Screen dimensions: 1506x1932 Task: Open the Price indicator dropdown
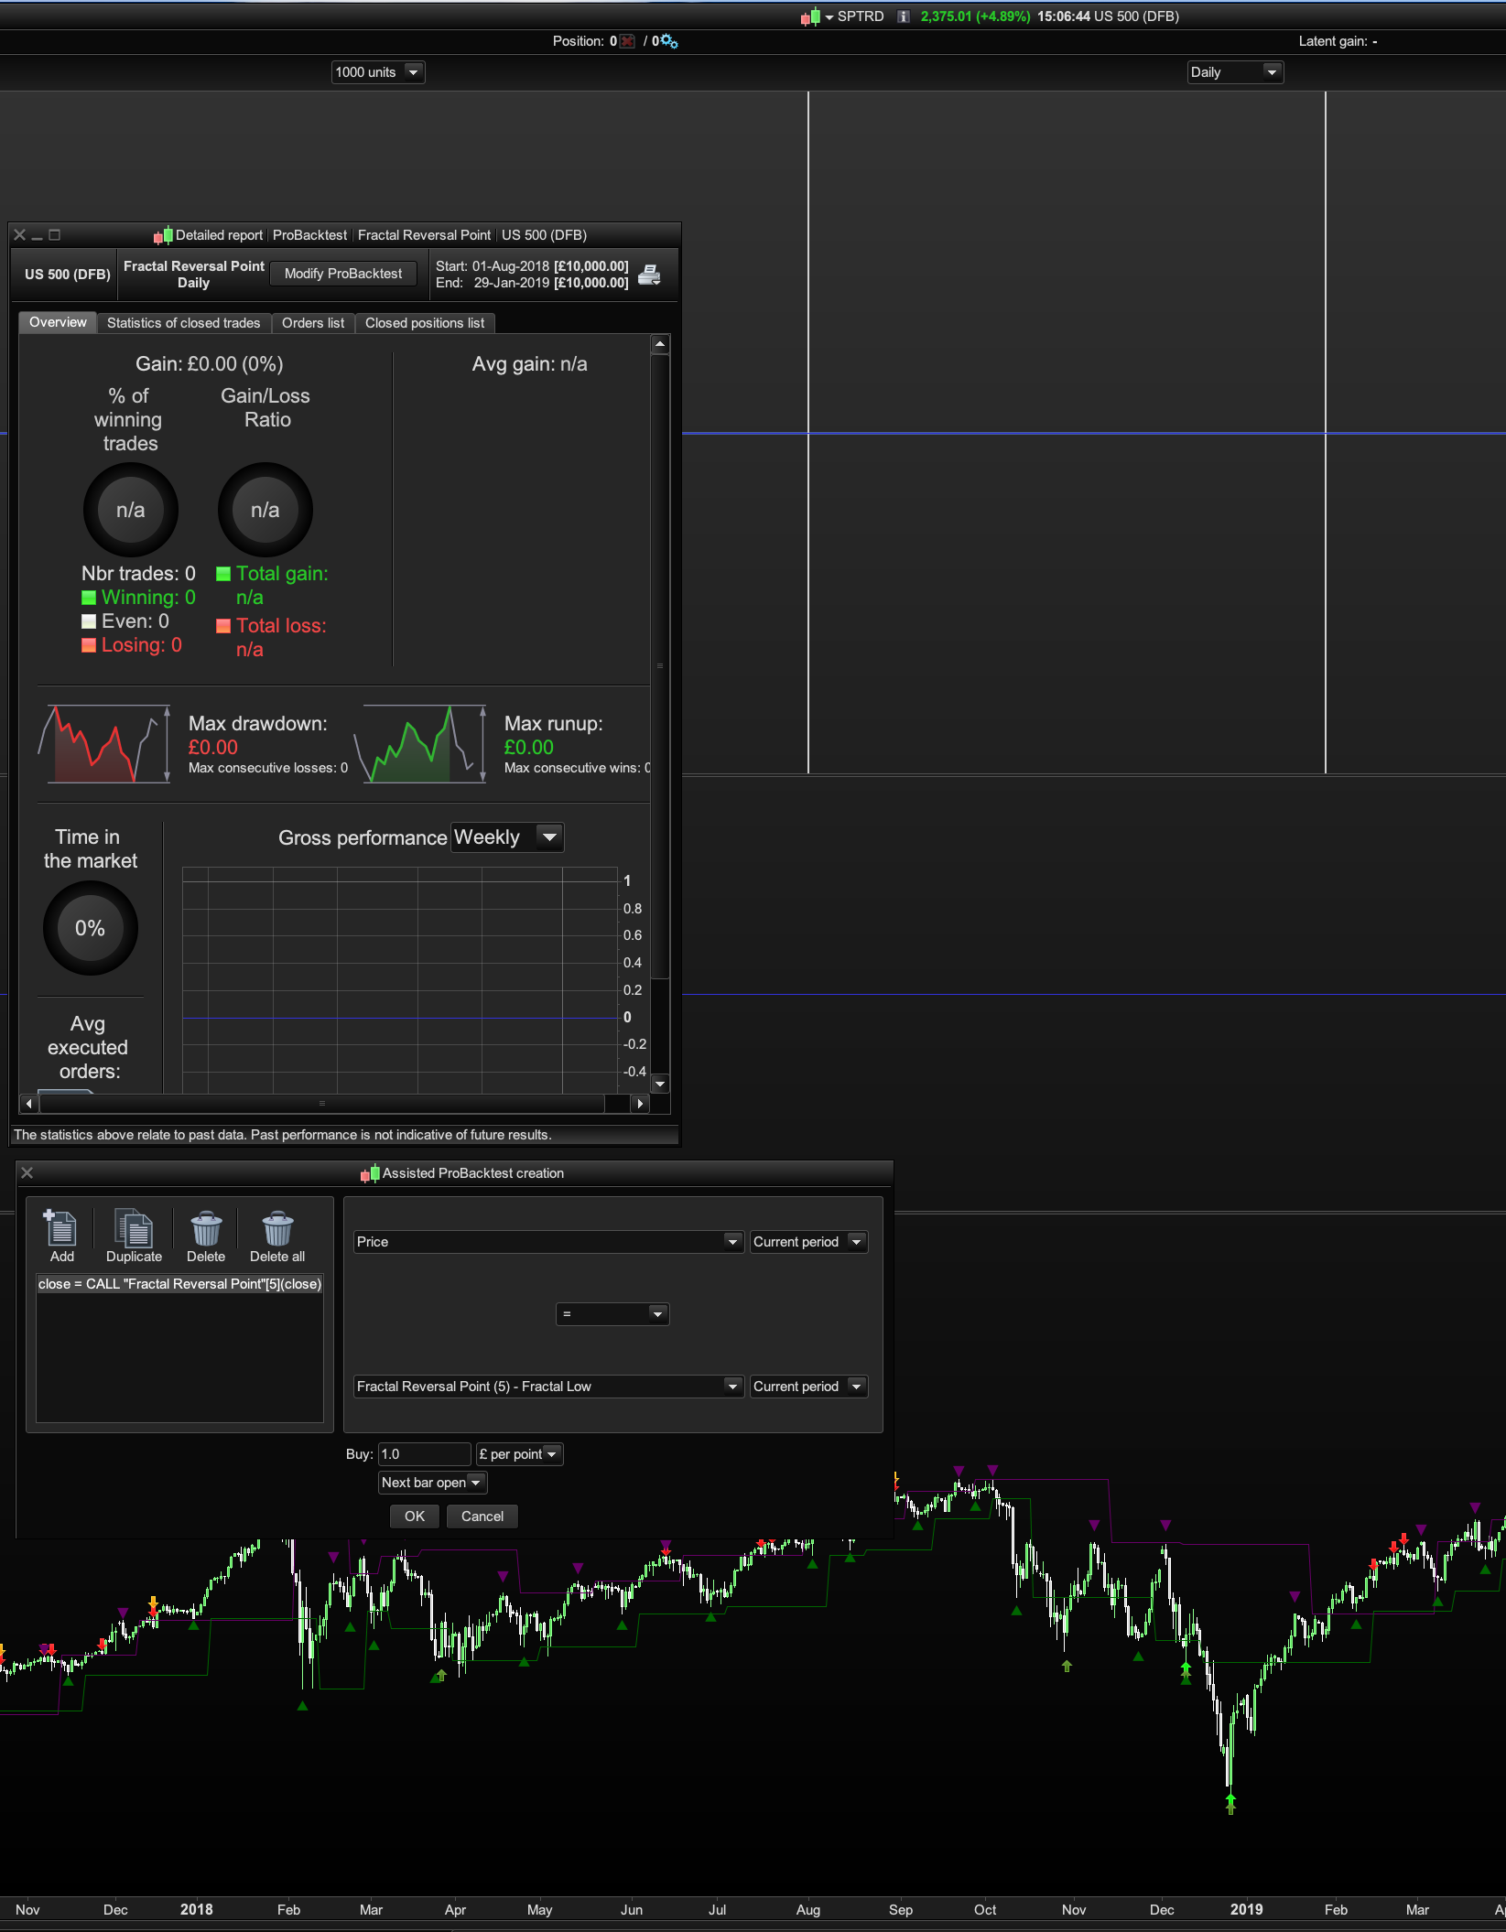(x=548, y=1242)
